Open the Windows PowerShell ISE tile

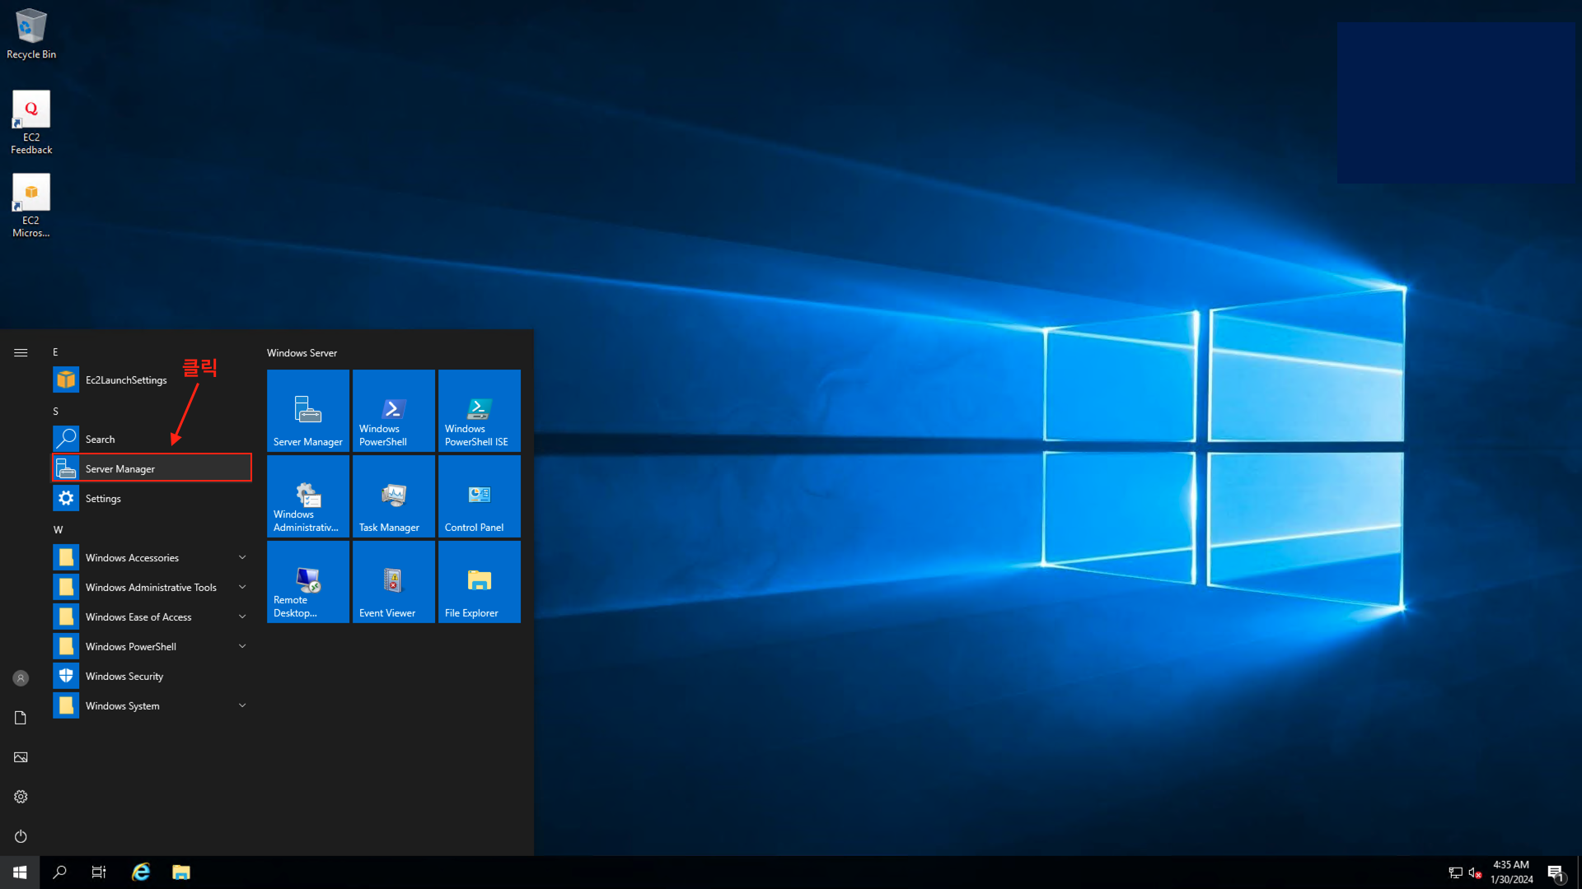479,411
